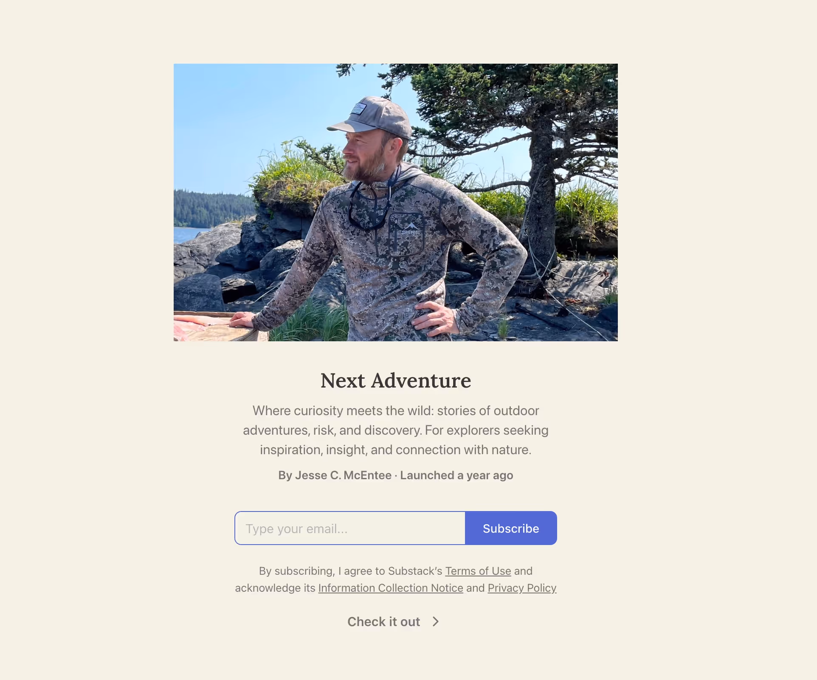Click the Next Adventure title heading
Screen dimensions: 817x680
pyautogui.click(x=396, y=380)
